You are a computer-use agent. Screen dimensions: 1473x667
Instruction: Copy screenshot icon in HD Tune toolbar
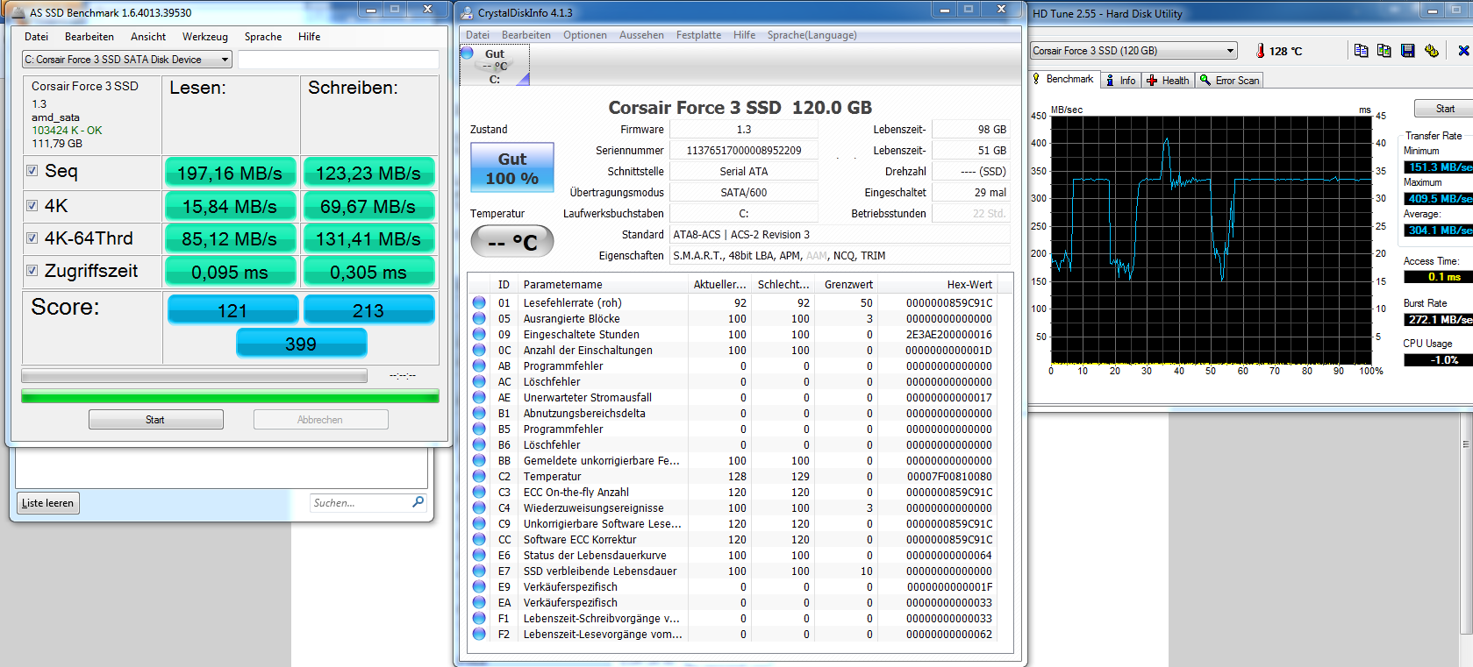tap(1384, 51)
